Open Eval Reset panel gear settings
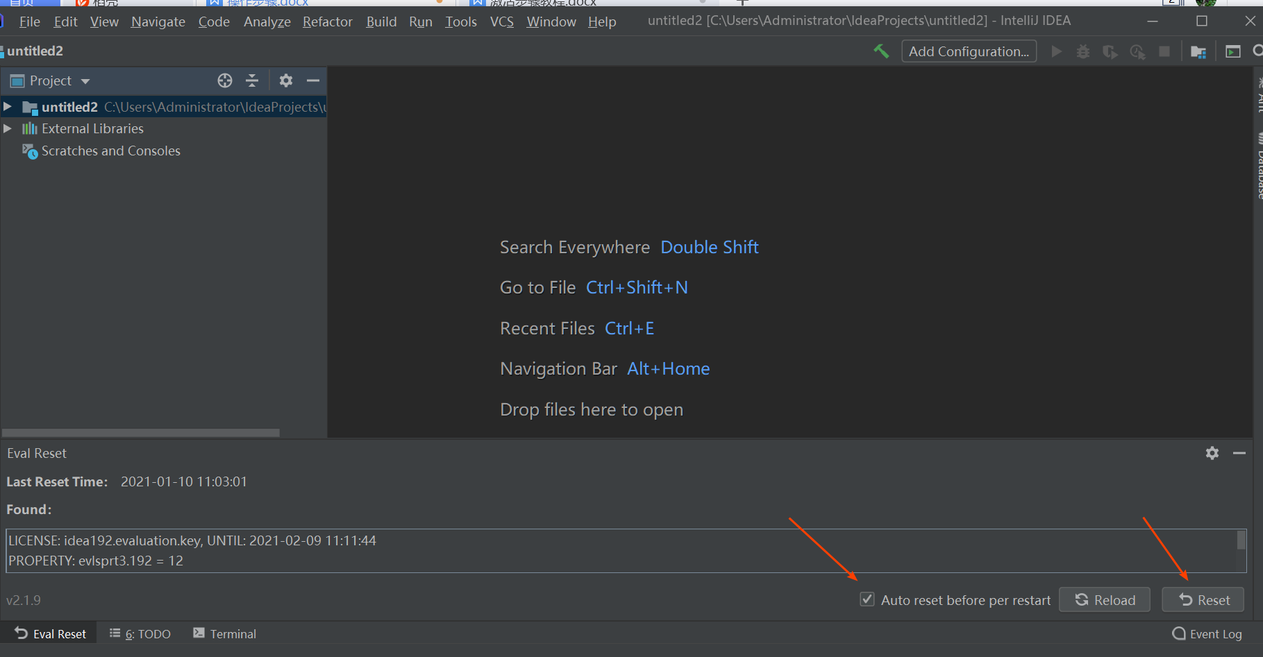 pos(1212,453)
